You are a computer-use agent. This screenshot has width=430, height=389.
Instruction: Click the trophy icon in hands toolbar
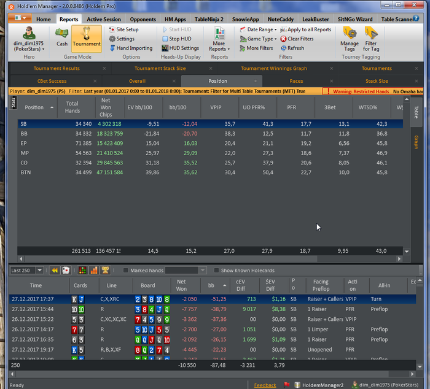pyautogui.click(x=105, y=271)
